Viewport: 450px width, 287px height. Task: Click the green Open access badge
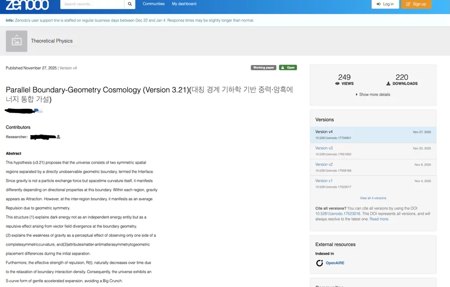[x=288, y=68]
